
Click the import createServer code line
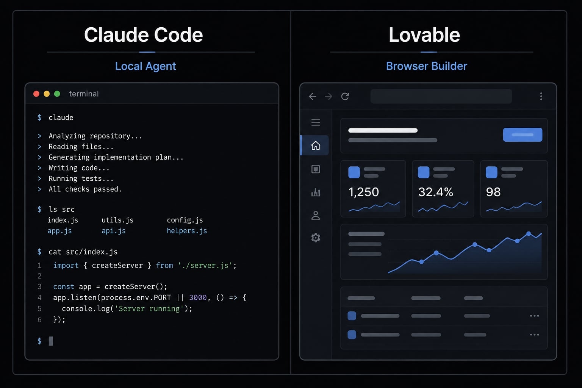click(145, 266)
